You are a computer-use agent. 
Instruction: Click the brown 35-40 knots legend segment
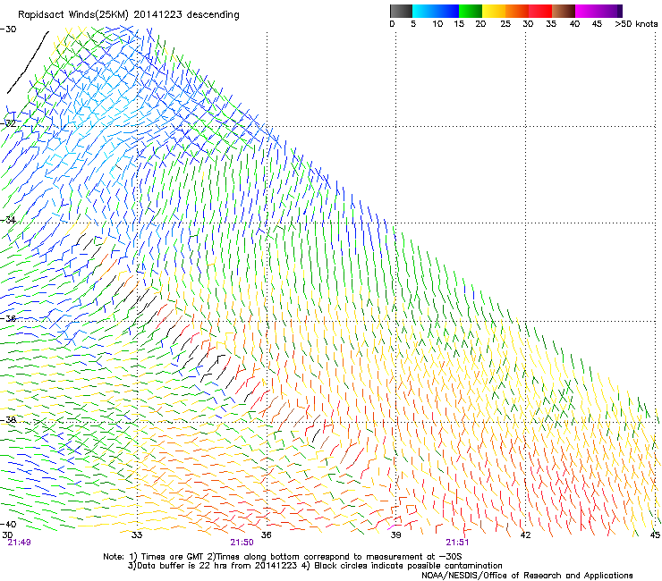click(564, 11)
